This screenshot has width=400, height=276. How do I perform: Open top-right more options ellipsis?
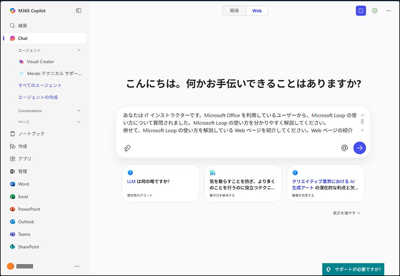click(x=388, y=11)
